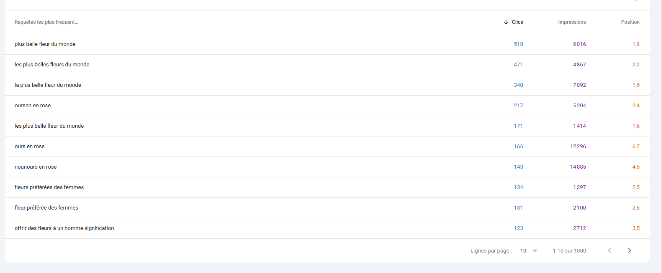Click the rows per page value 10
The height and width of the screenshot is (273, 661).
click(x=523, y=251)
